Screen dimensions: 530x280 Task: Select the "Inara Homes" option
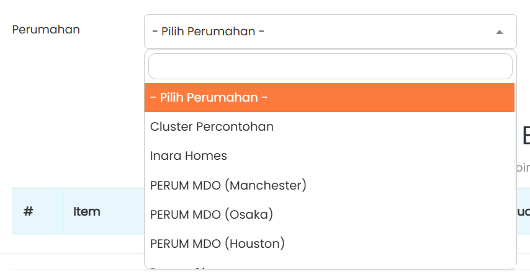189,155
